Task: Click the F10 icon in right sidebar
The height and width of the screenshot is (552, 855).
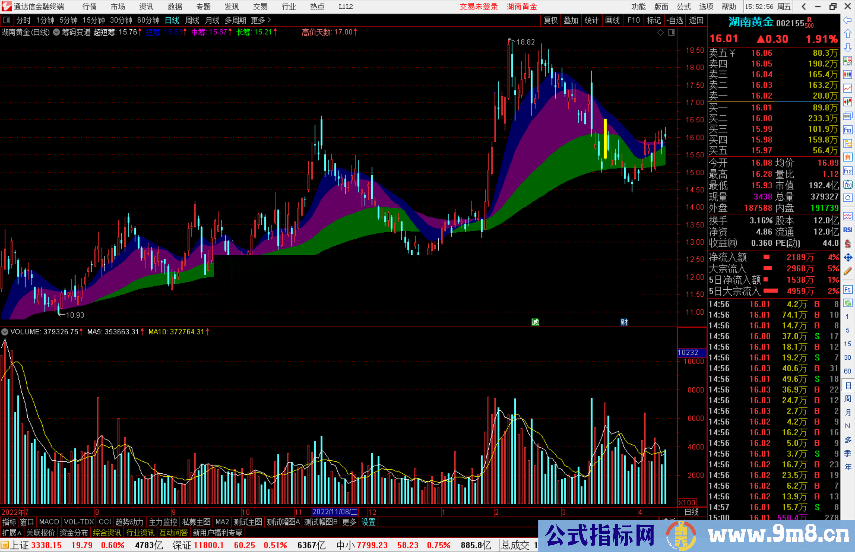Action: pos(847,130)
